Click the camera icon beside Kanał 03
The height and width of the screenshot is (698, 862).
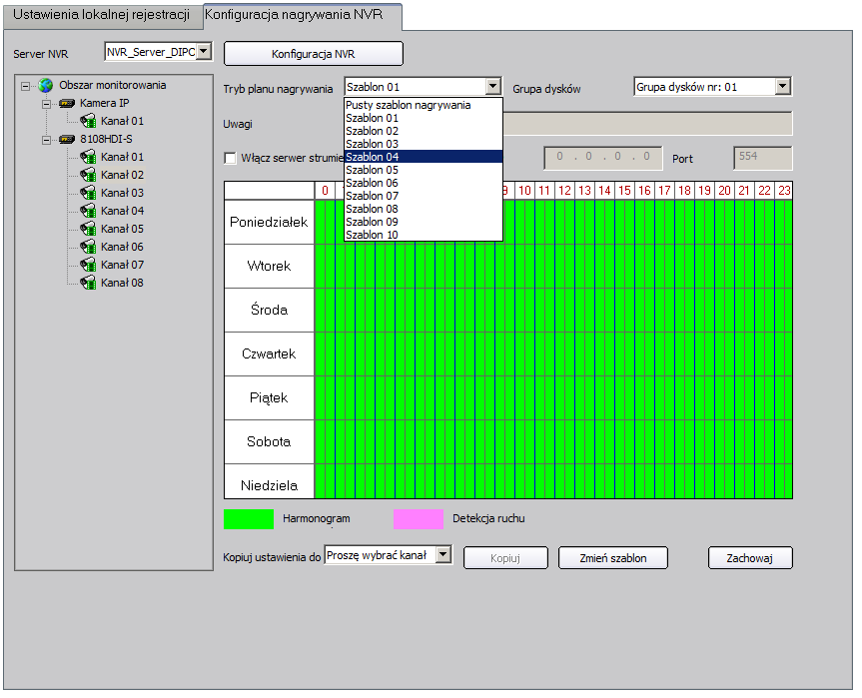(88, 193)
